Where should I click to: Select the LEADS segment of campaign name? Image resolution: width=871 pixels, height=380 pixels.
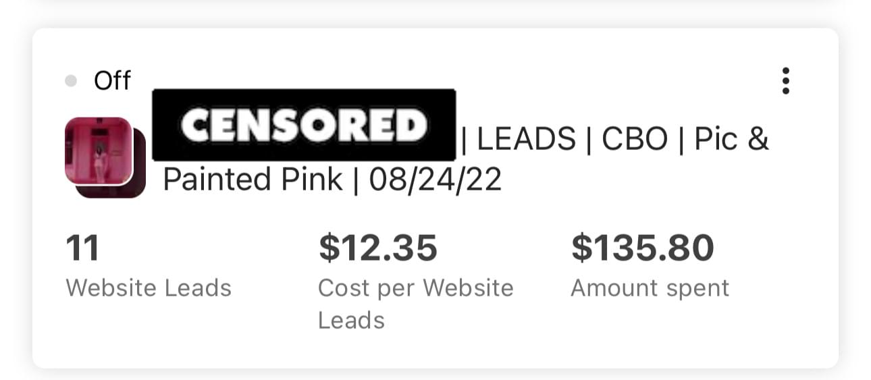pos(527,140)
